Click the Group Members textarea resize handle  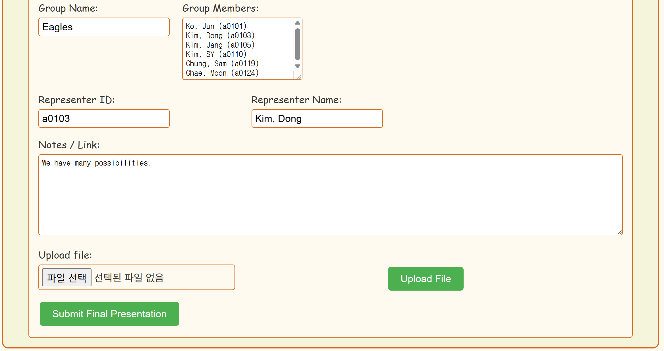(299, 77)
